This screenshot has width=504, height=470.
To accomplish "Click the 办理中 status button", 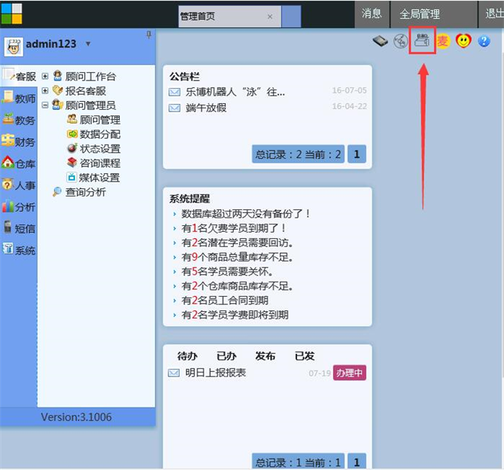I will 349,373.
